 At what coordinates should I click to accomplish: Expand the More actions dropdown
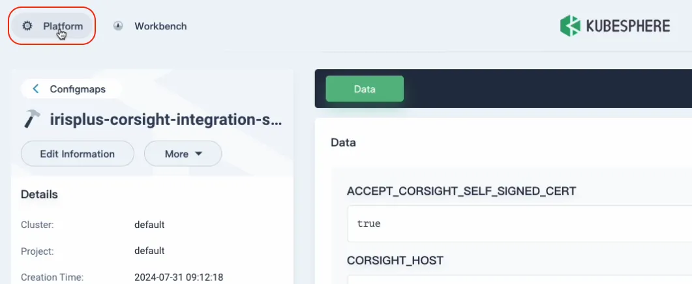point(183,154)
